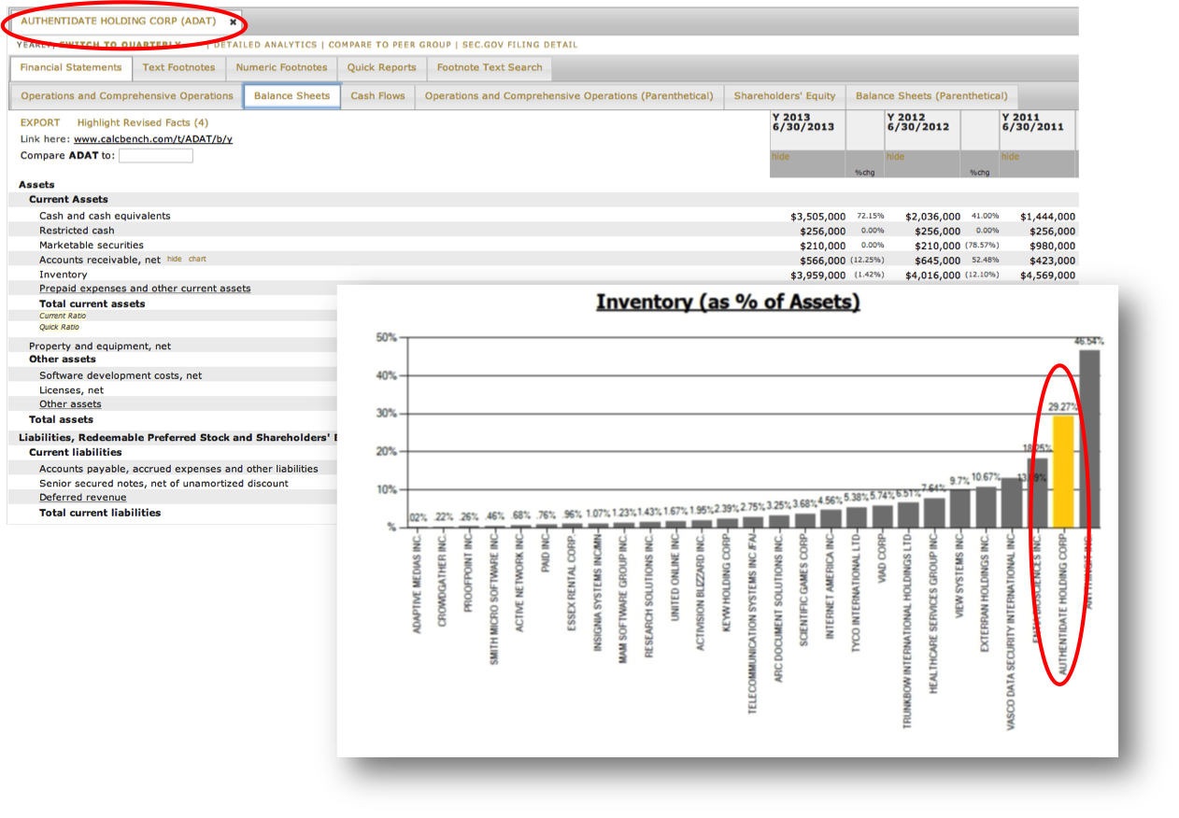Viewport: 1179px width, 818px height.
Task: Hide the Y 2011 column
Action: 1010,157
